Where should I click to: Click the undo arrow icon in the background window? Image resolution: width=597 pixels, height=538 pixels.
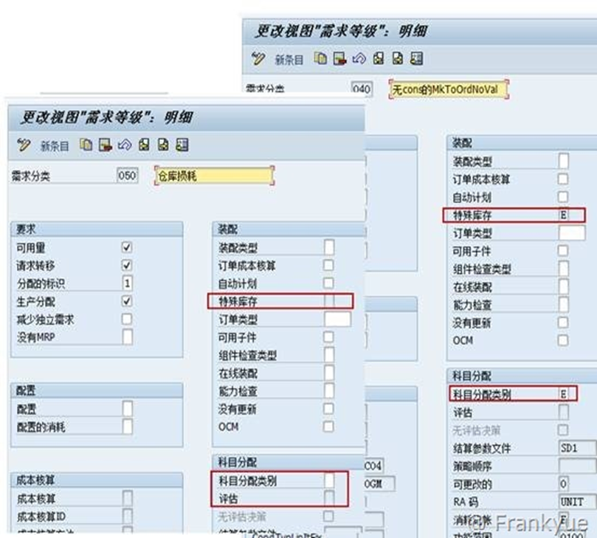pyautogui.click(x=358, y=58)
